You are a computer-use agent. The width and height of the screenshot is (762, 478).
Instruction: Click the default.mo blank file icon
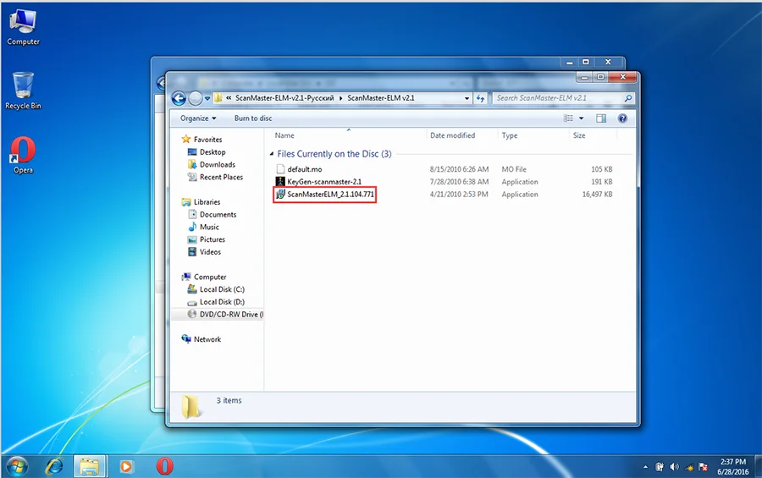(280, 169)
